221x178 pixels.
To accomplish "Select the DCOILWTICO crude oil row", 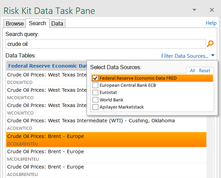I will tap(47, 78).
